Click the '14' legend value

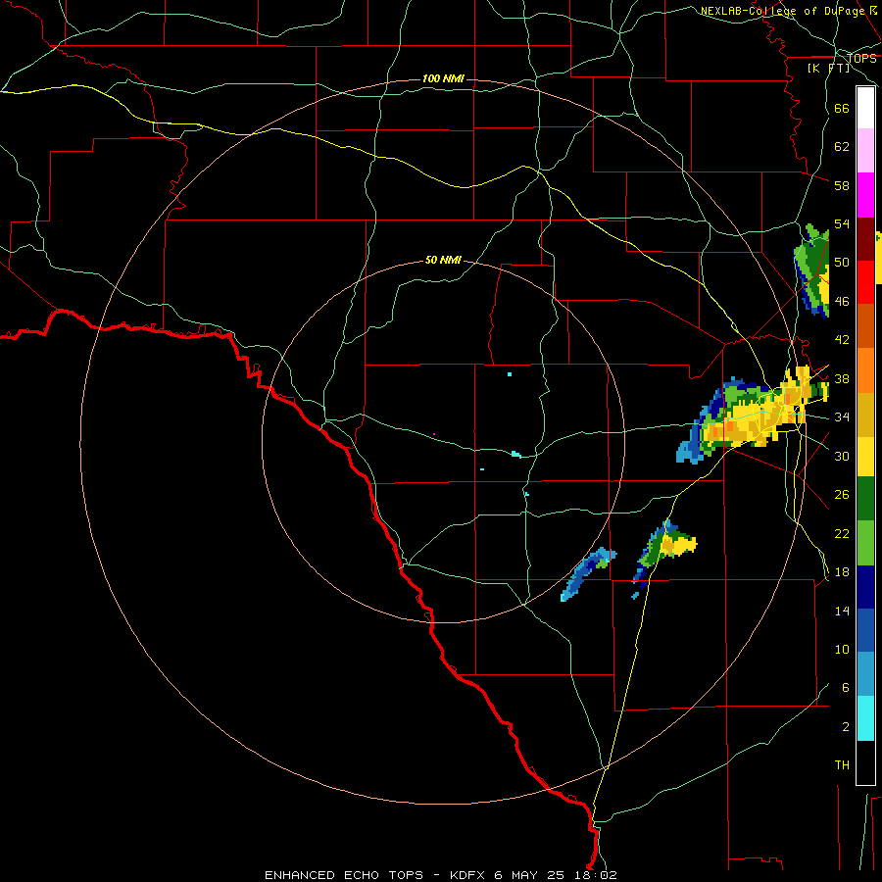tap(842, 611)
